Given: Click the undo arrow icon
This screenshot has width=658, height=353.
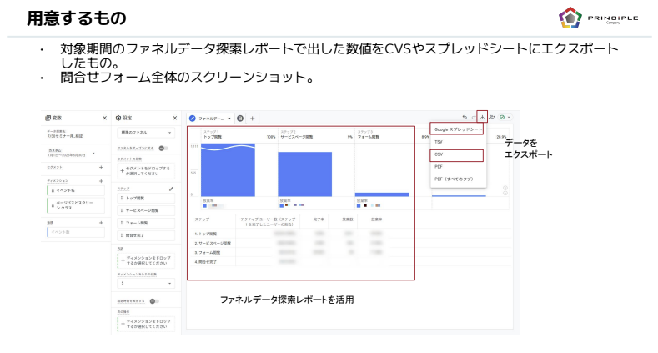Looking at the screenshot, I should click(465, 118).
